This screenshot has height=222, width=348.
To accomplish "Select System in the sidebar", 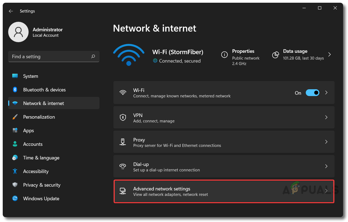I will [x=31, y=76].
